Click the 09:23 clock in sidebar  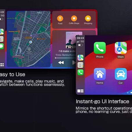pos(81,38)
